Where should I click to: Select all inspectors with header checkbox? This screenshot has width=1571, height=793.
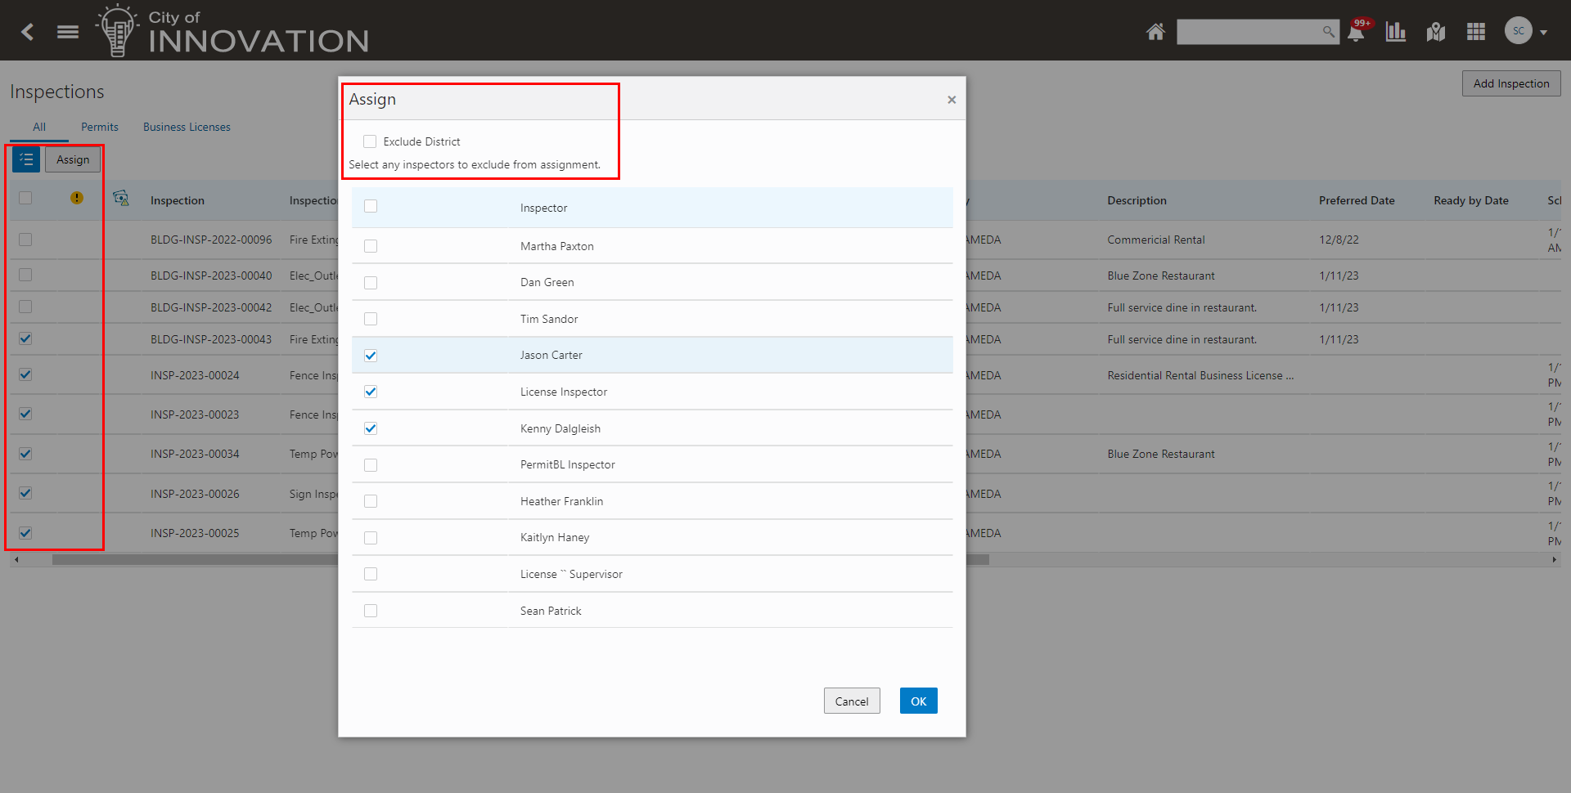[371, 207]
